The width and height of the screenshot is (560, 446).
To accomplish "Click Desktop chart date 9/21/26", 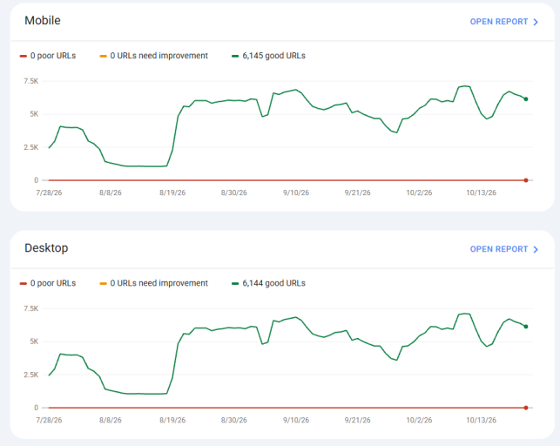I will coord(357,420).
